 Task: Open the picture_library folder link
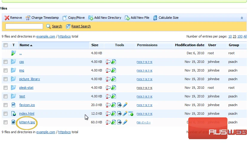(x=30, y=79)
